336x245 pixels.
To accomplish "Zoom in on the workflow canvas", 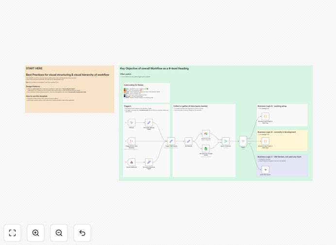I will (35, 233).
